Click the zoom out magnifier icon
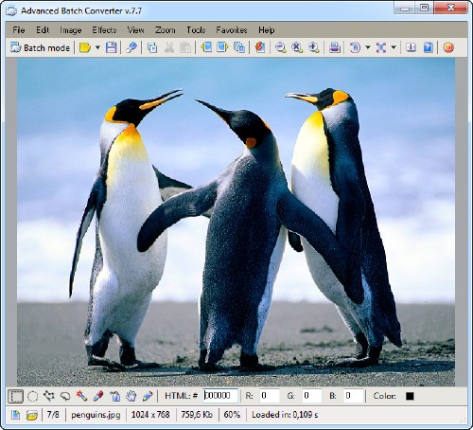The image size is (473, 430). pos(280,47)
